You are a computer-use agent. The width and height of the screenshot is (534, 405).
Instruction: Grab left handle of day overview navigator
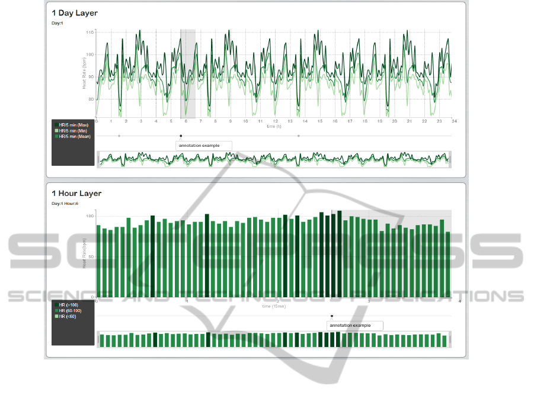(98, 159)
